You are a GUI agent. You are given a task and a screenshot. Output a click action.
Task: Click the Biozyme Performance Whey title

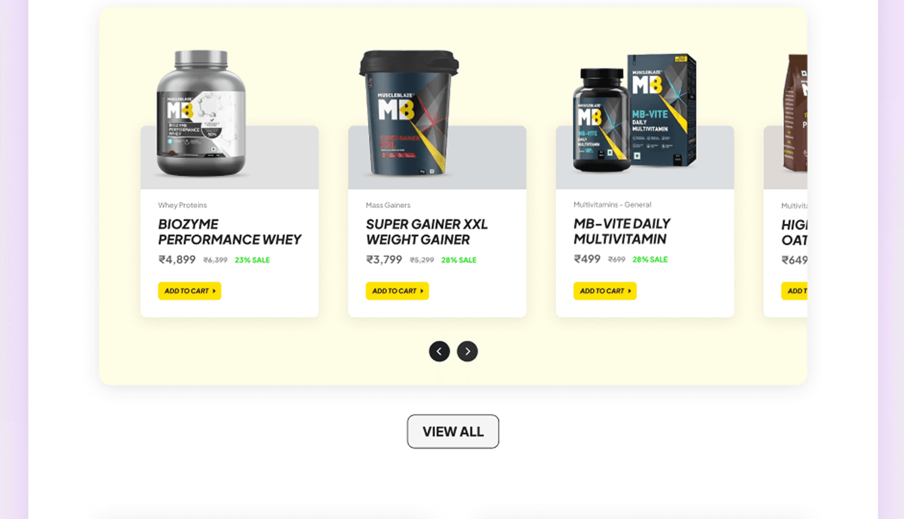click(229, 232)
